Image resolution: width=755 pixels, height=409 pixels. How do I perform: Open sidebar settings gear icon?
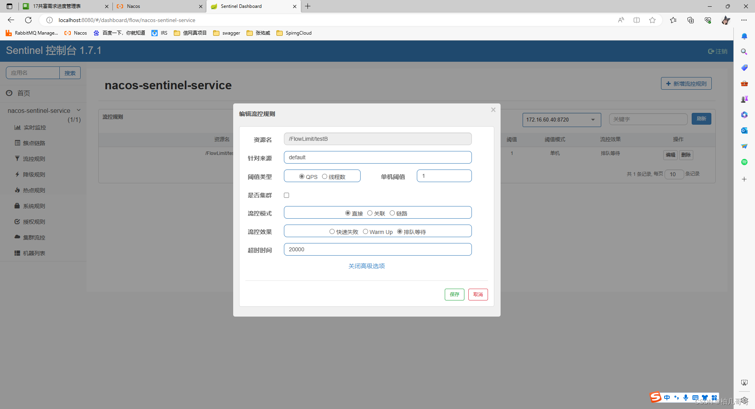tap(744, 400)
